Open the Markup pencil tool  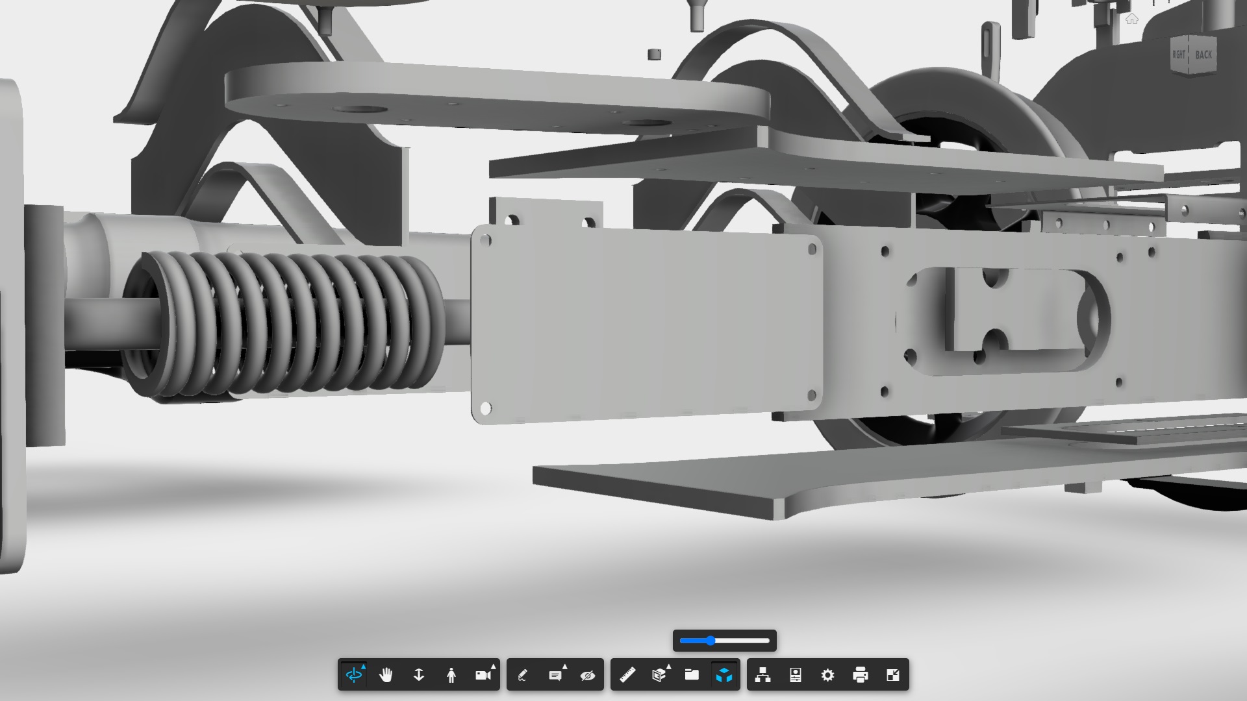[x=523, y=675]
